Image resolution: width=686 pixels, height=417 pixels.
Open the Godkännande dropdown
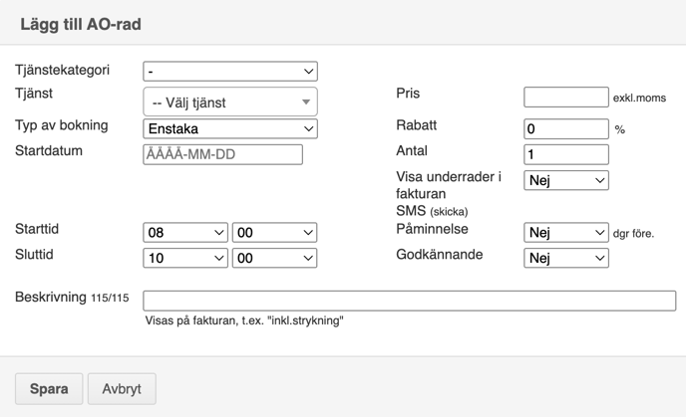(x=566, y=258)
